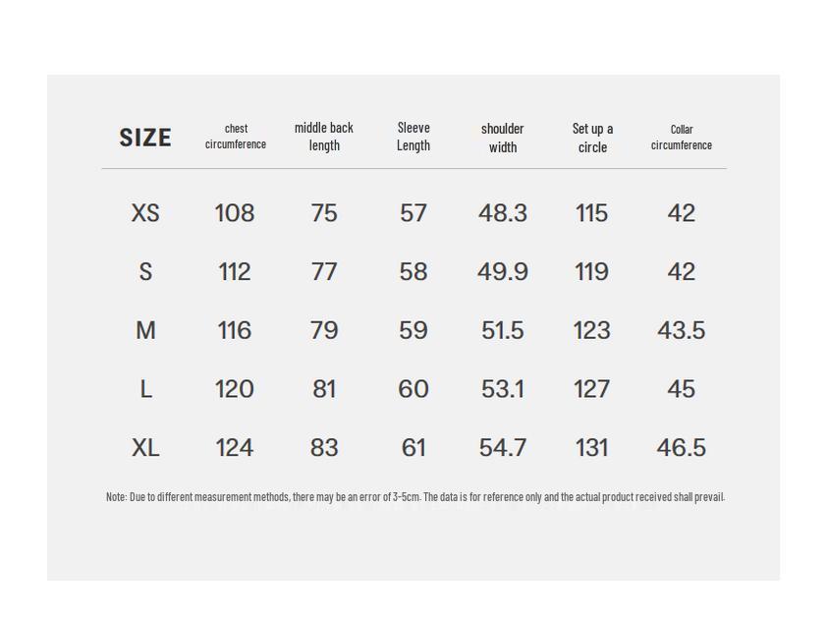827x621 pixels.
Task: Click the Sleeve Length header
Action: (413, 137)
